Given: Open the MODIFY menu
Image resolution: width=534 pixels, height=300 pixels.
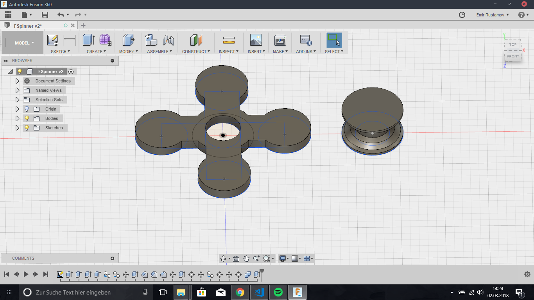Looking at the screenshot, I should pyautogui.click(x=128, y=52).
